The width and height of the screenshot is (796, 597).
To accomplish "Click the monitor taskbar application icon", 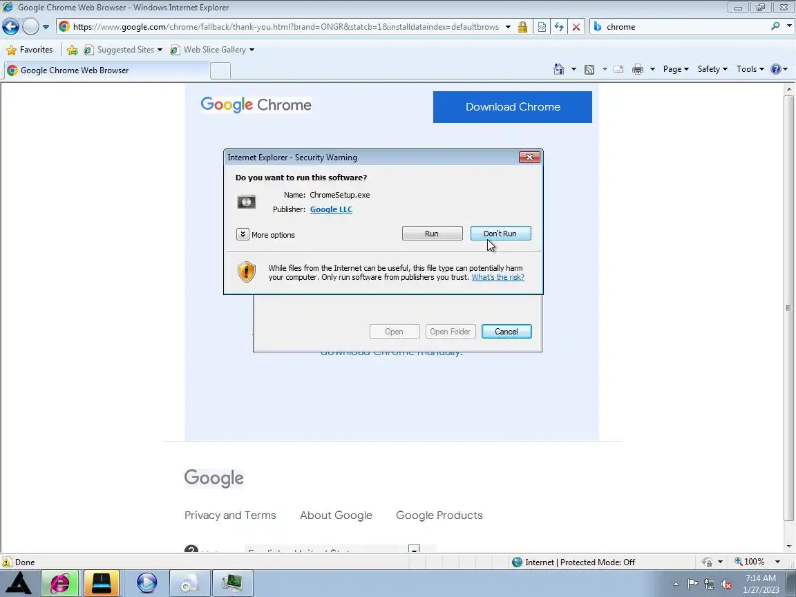I will [232, 582].
